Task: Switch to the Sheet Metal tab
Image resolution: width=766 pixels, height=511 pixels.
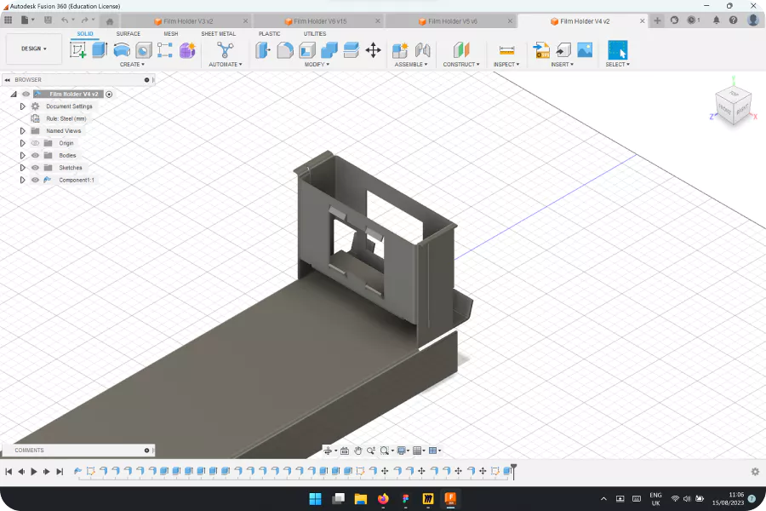Action: [219, 34]
